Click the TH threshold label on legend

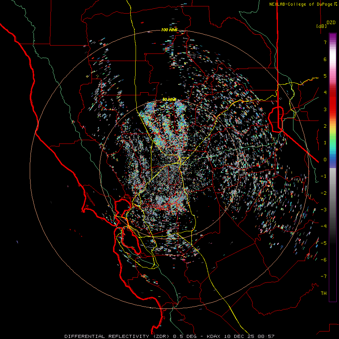(x=324, y=293)
